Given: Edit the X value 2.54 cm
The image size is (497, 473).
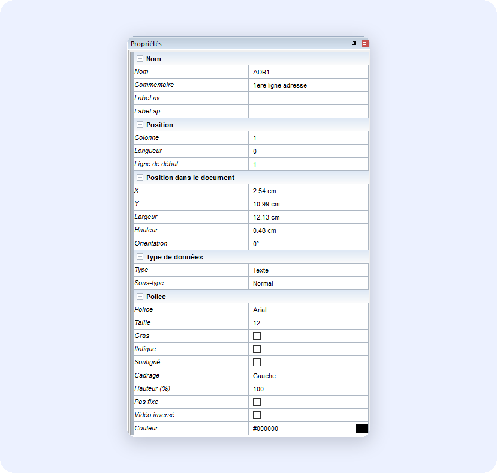Looking at the screenshot, I should point(308,191).
